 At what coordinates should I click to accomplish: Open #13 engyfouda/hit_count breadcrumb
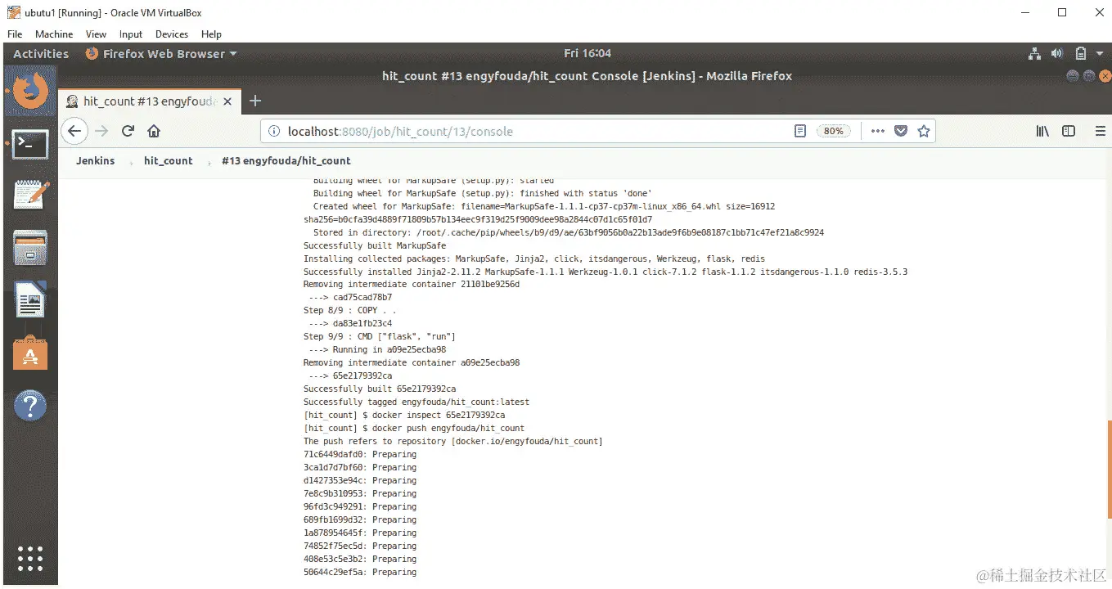[x=286, y=160]
